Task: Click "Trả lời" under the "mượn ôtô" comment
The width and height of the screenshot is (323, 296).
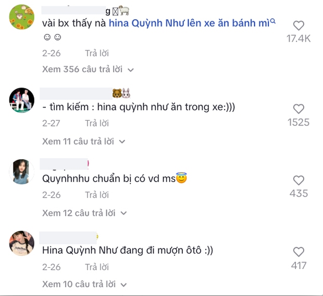Action: tap(97, 267)
